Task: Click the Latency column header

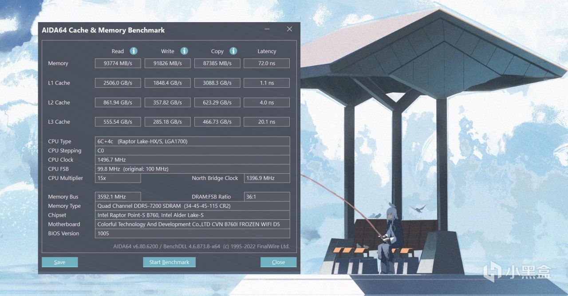Action: tap(267, 51)
